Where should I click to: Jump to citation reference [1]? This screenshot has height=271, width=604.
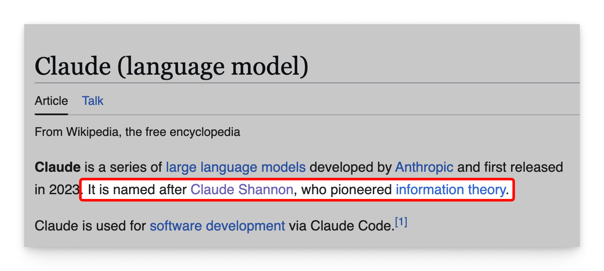401,223
